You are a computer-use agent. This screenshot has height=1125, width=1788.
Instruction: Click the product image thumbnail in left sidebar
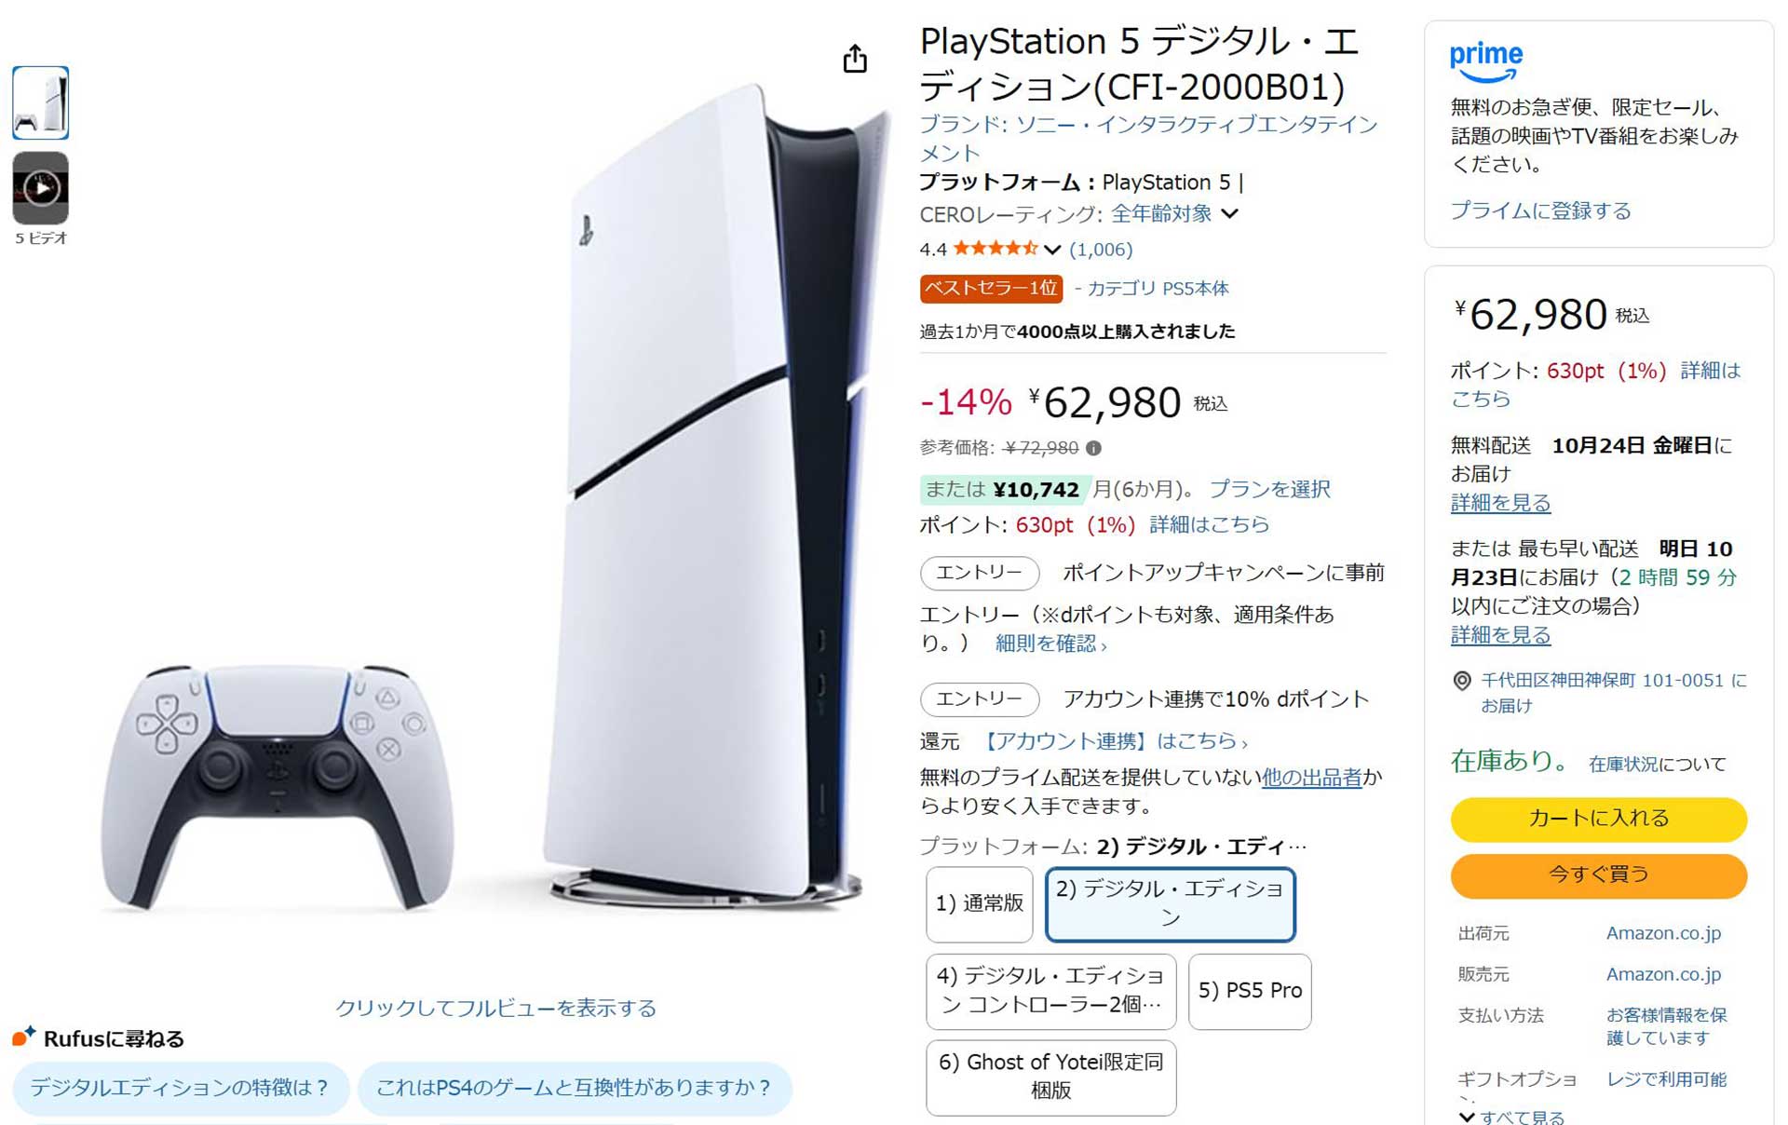click(39, 102)
